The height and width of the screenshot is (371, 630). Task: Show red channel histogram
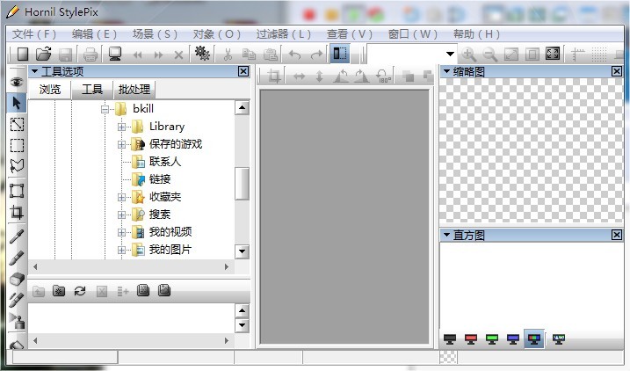coord(470,339)
